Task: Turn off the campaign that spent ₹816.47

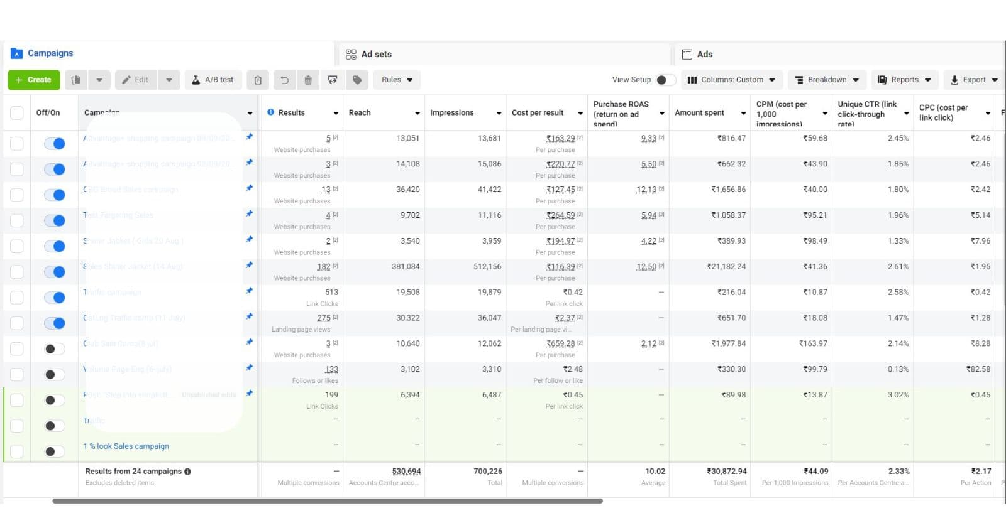Action: pyautogui.click(x=54, y=144)
